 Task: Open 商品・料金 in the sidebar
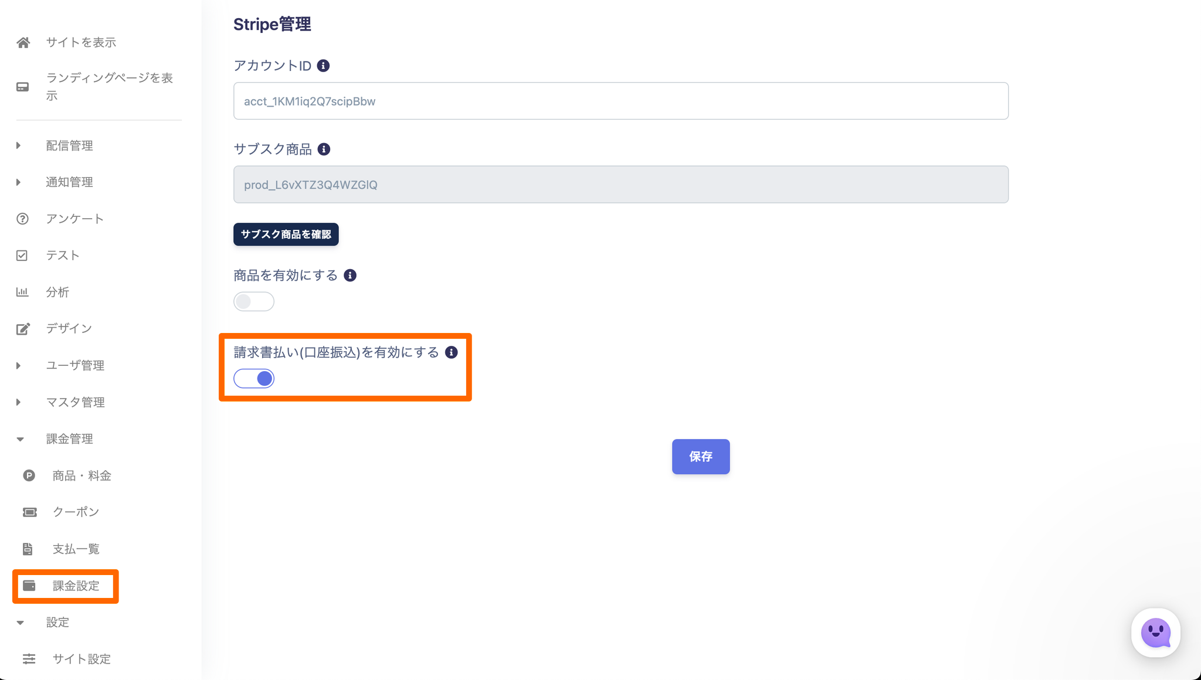click(82, 475)
